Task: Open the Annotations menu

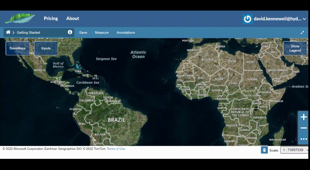Action: click(x=126, y=33)
